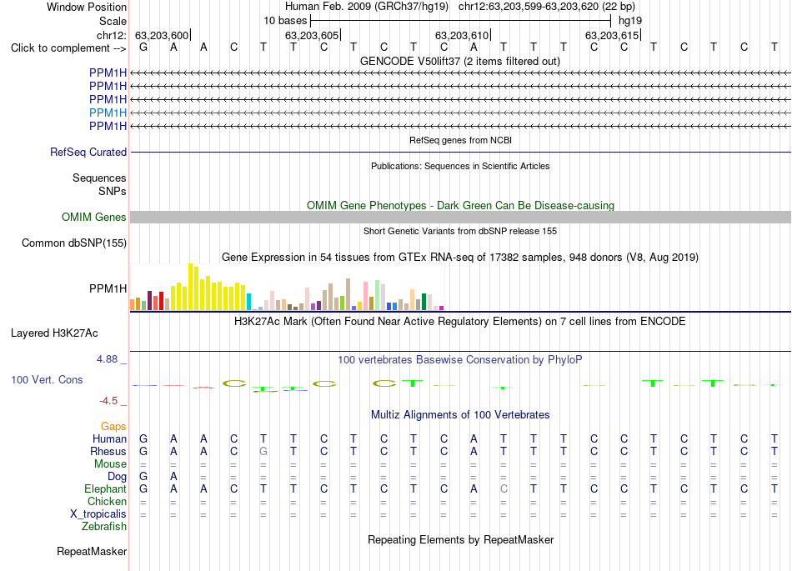Click the red bar in GTEx expression chart
The width and height of the screenshot is (792, 571).
click(x=161, y=301)
